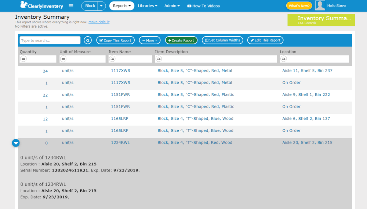Click the Inventory Summa... records tile
Image resolution: width=367 pixels, height=209 pixels.
321,20
